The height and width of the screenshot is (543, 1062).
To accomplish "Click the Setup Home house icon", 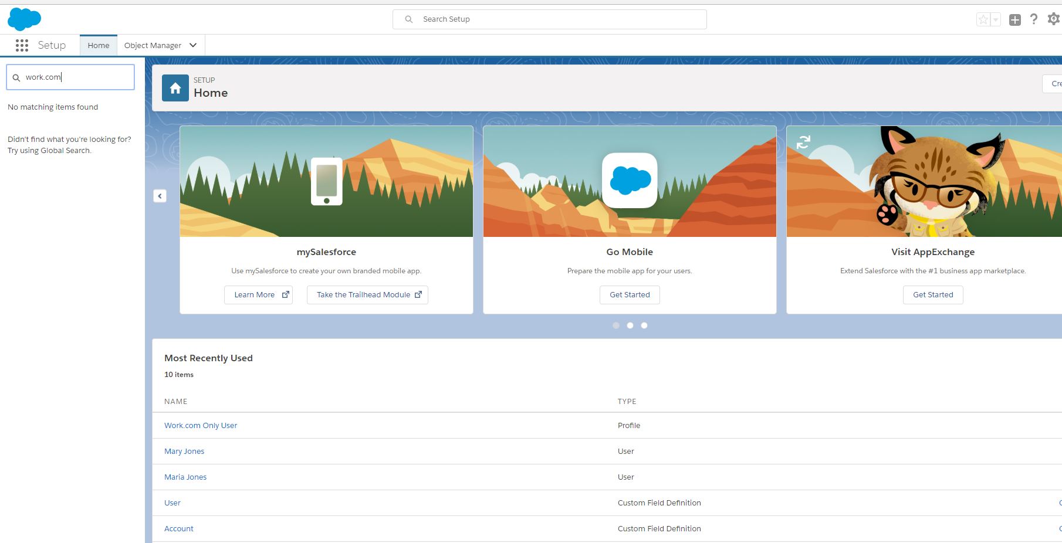I will 175,88.
